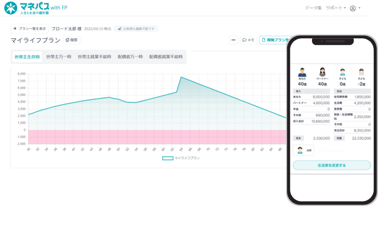Open the three-dots more options button
378x228 pixels.
pyautogui.click(x=233, y=40)
